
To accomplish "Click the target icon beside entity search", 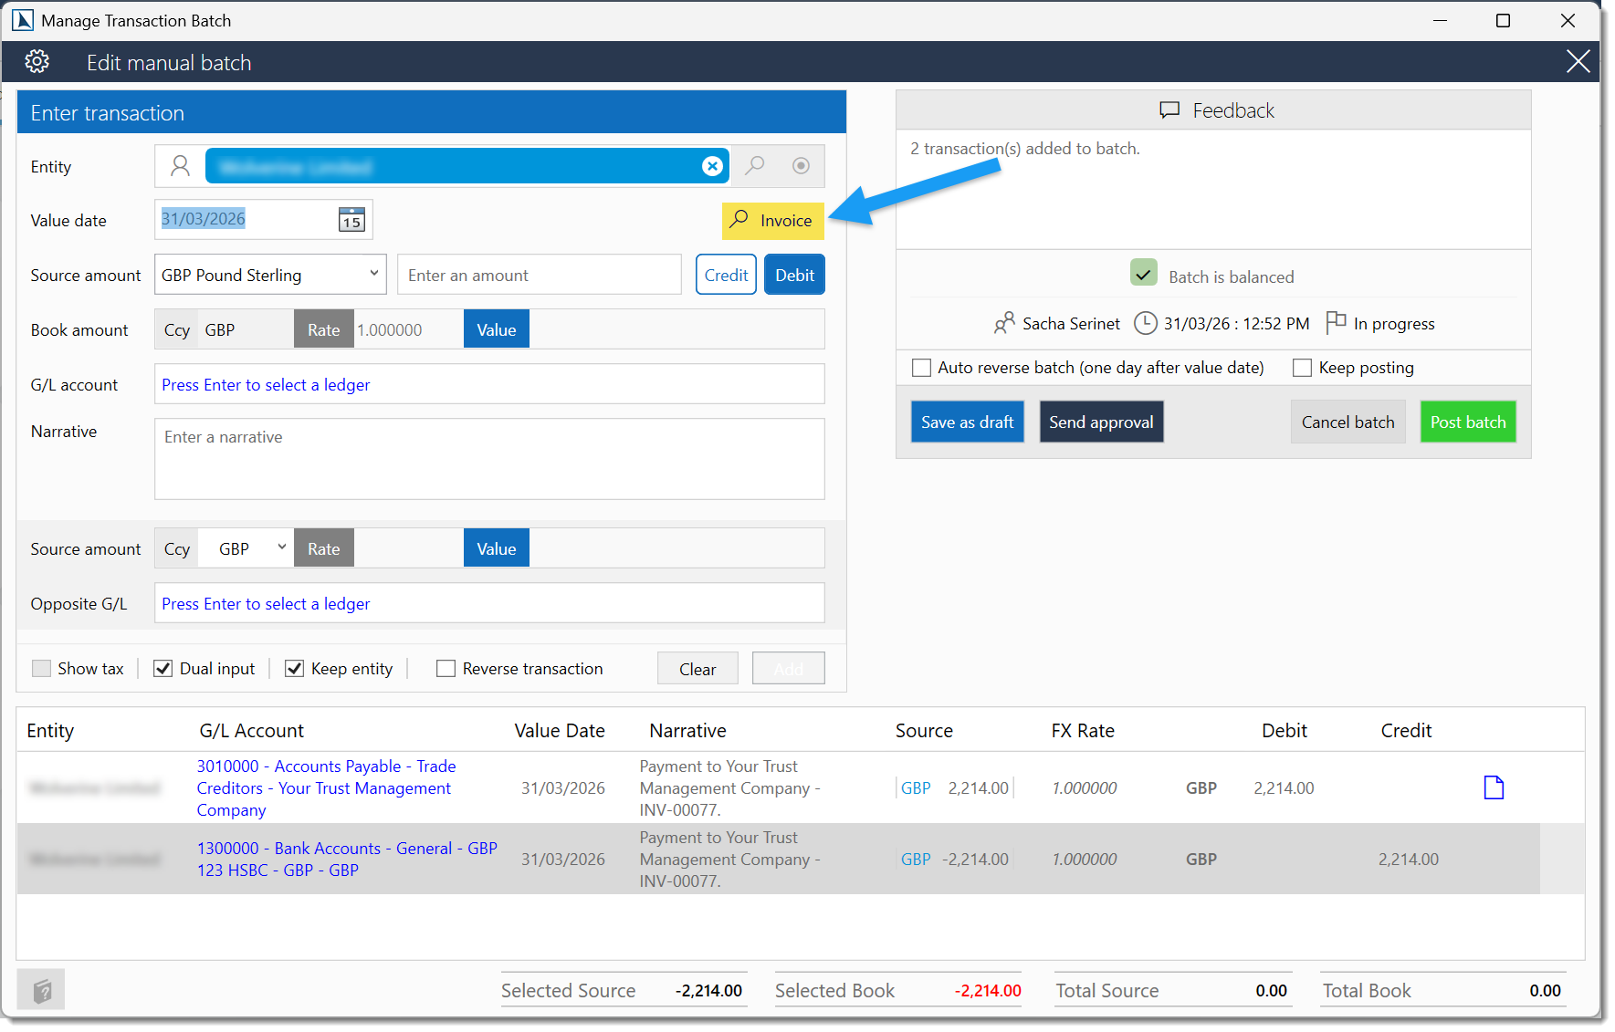I will coord(801,166).
